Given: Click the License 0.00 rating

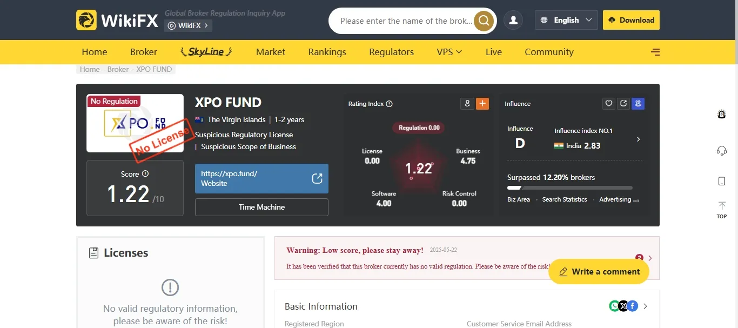Looking at the screenshot, I should tap(372, 156).
